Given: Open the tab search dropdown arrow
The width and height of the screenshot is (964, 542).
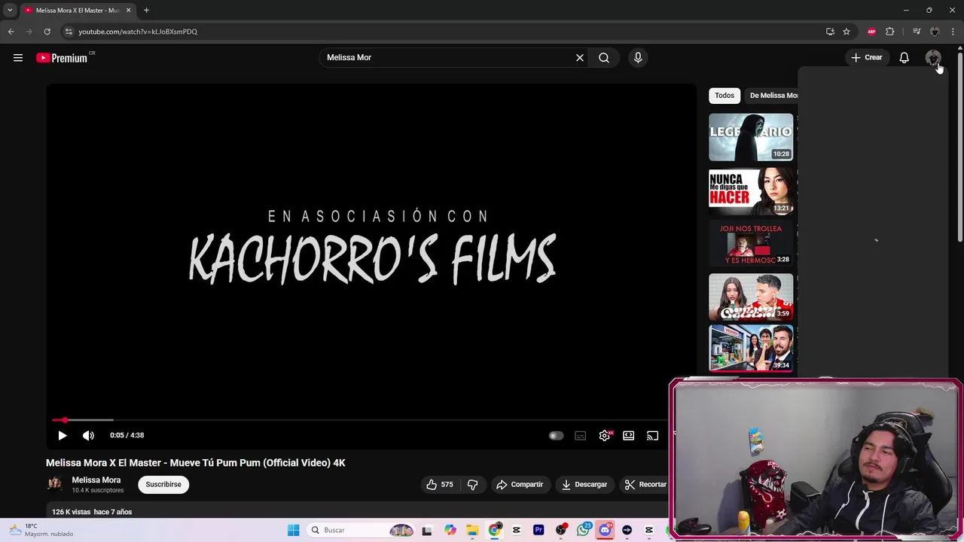Looking at the screenshot, I should 10,11.
